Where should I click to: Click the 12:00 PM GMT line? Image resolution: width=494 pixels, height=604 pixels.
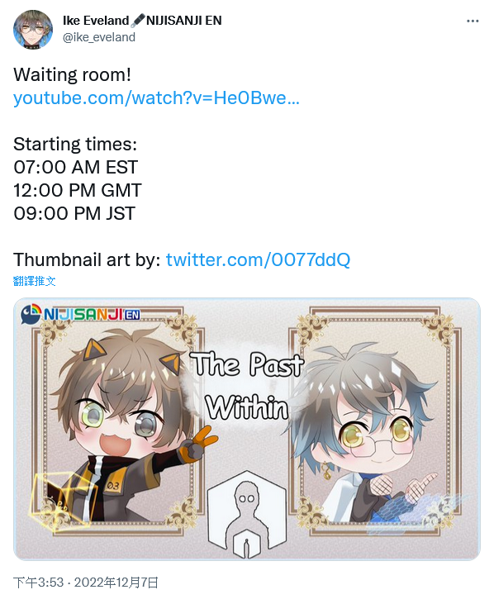78,190
